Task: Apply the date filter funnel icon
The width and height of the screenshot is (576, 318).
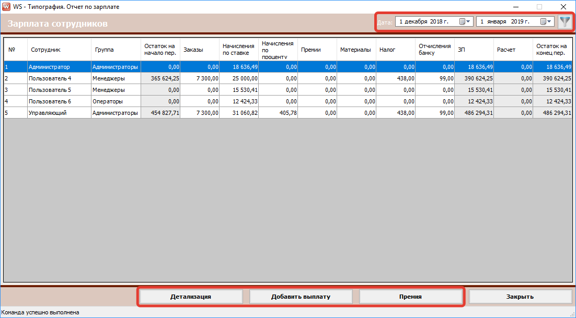Action: pos(565,22)
